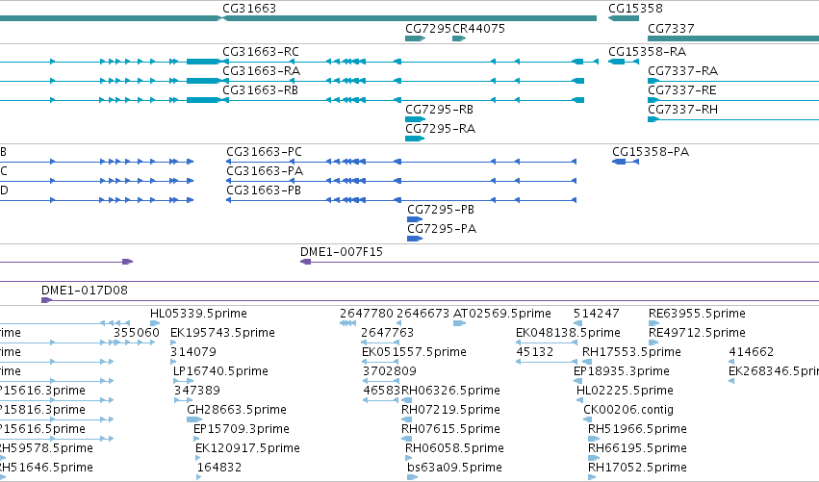Click EST RH66195.5prime
The height and width of the screenshot is (482, 819).
tap(637, 448)
